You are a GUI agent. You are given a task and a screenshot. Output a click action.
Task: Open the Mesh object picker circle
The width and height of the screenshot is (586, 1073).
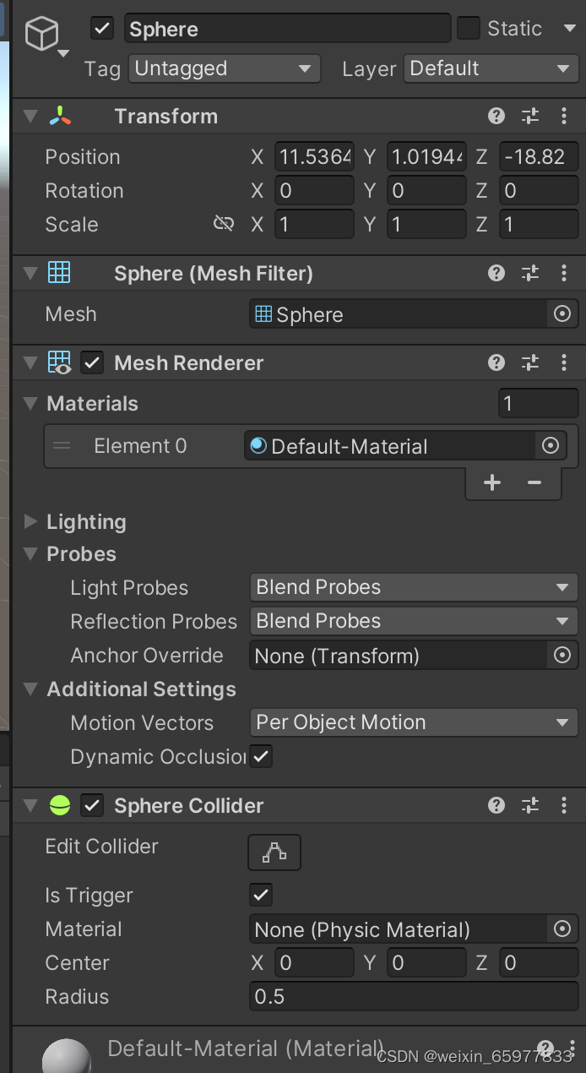pyautogui.click(x=562, y=314)
